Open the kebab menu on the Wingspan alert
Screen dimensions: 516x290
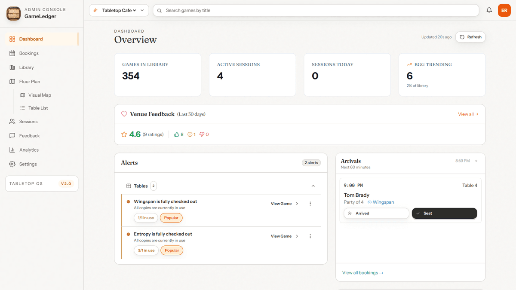[x=310, y=203]
